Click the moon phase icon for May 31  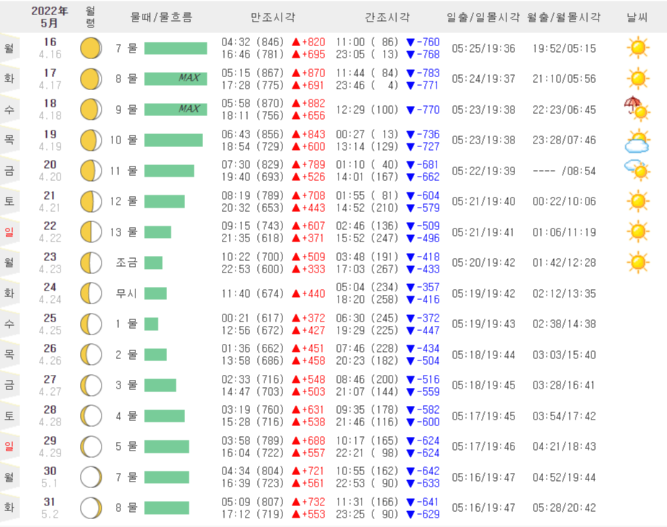pyautogui.click(x=91, y=508)
